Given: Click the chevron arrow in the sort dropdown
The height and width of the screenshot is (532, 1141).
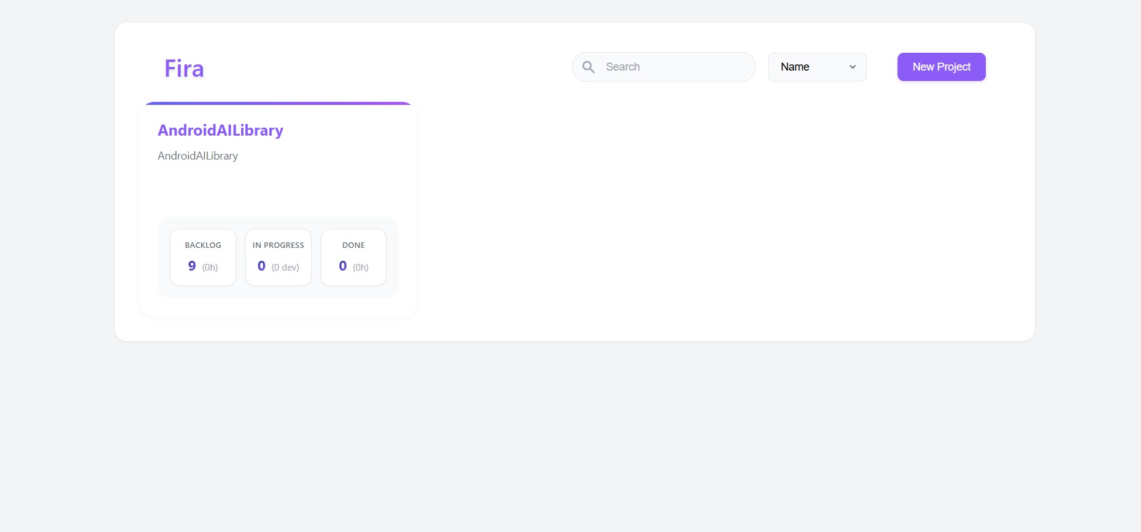Looking at the screenshot, I should pos(852,67).
